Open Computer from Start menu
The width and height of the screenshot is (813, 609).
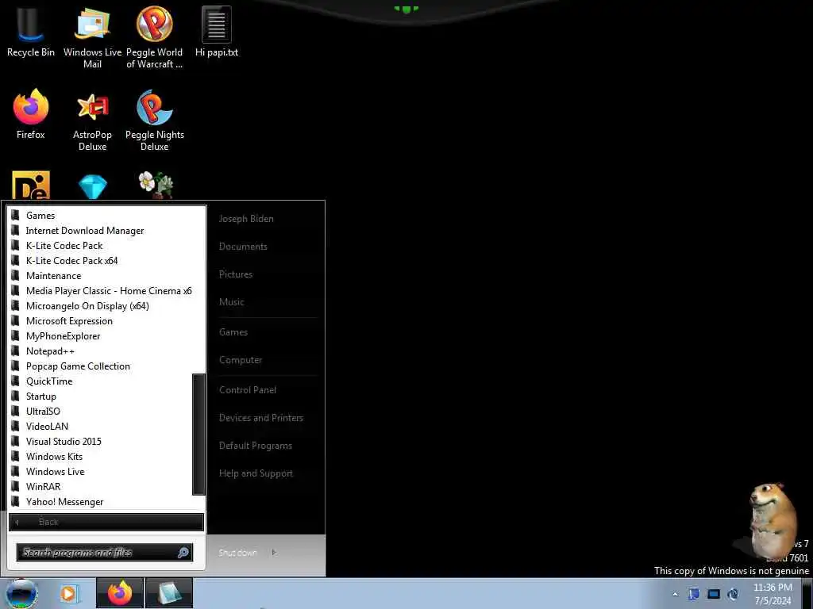click(241, 359)
